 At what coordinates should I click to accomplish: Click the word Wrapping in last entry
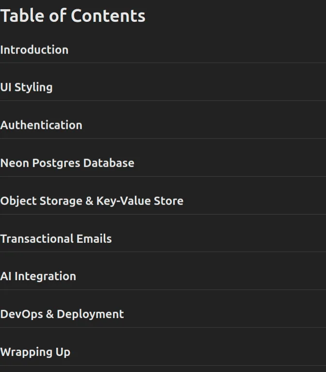click(x=26, y=352)
